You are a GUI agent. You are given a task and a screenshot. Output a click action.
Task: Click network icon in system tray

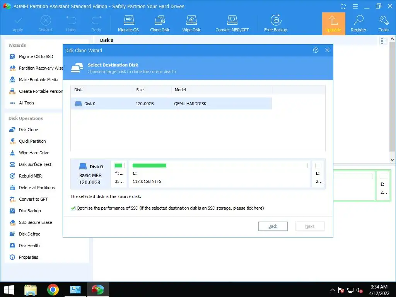[x=350, y=290]
